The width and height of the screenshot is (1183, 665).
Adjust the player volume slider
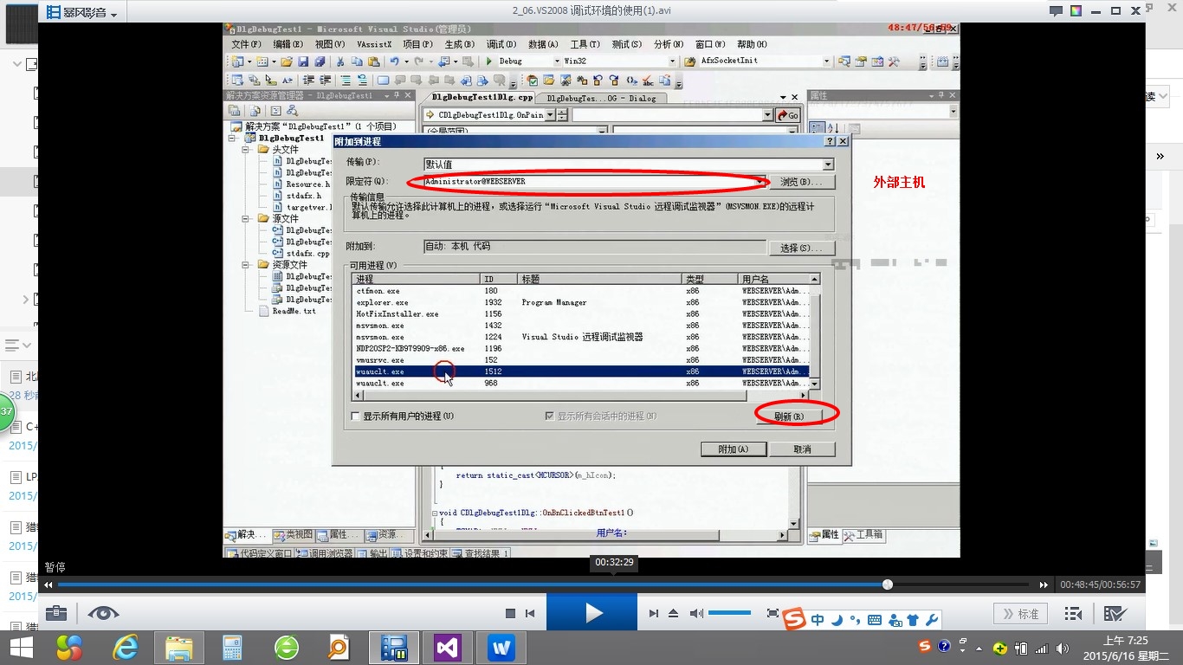(x=730, y=614)
